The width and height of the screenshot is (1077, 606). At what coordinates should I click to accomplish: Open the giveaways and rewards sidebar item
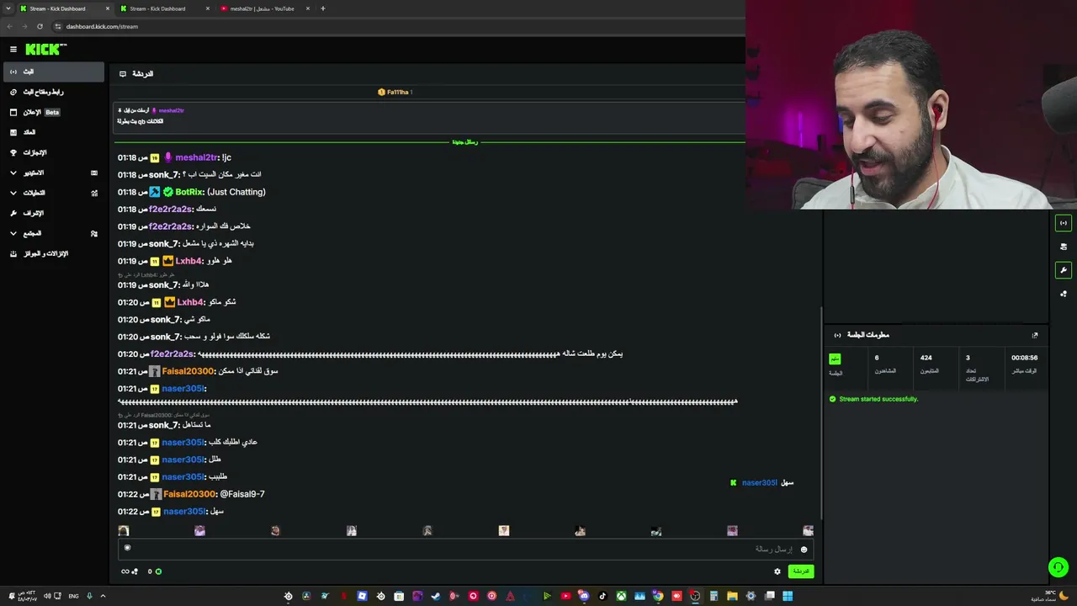(x=53, y=253)
